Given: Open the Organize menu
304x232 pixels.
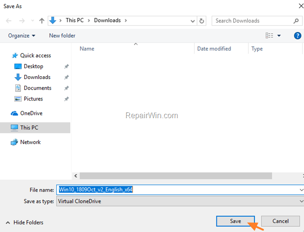Looking at the screenshot, I should pos(22,36).
